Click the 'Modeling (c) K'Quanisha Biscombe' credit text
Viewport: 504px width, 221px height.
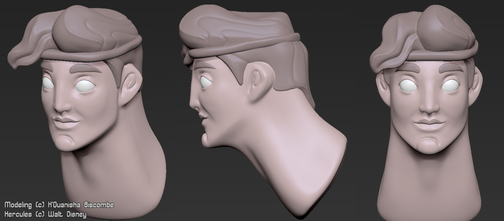click(59, 205)
